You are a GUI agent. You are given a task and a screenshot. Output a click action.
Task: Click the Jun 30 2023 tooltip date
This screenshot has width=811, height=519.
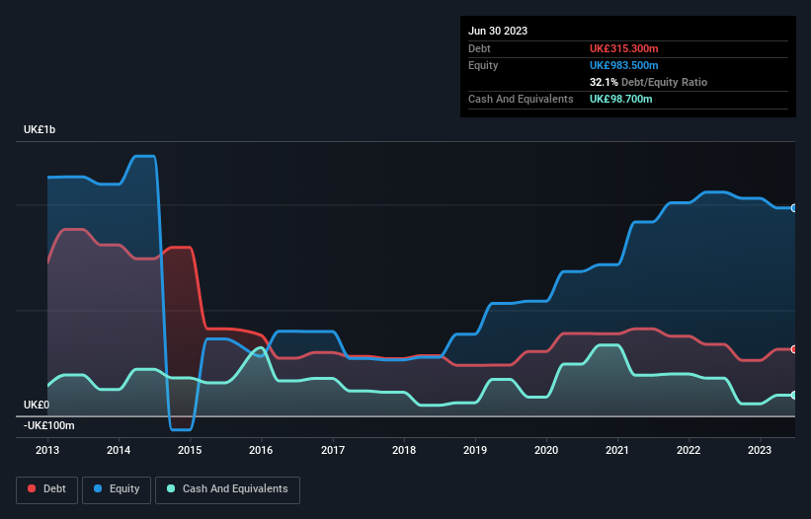tap(498, 31)
